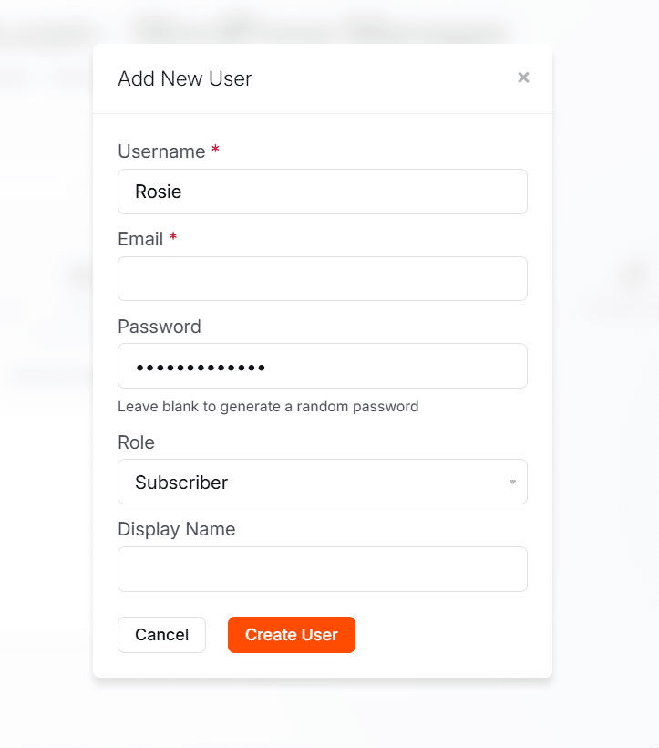Click the Role field label

135,442
